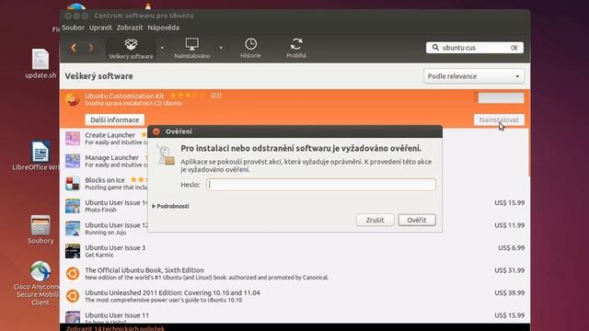Click the Ubuntu User Issue 3 icon
The image size is (589, 331).
(x=73, y=251)
